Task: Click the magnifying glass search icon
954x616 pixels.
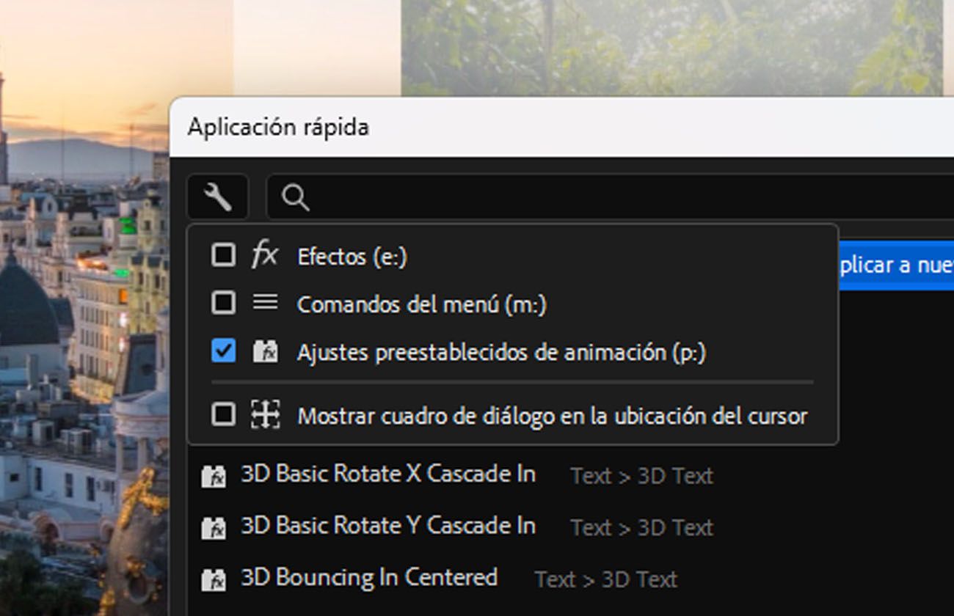Action: pos(295,197)
